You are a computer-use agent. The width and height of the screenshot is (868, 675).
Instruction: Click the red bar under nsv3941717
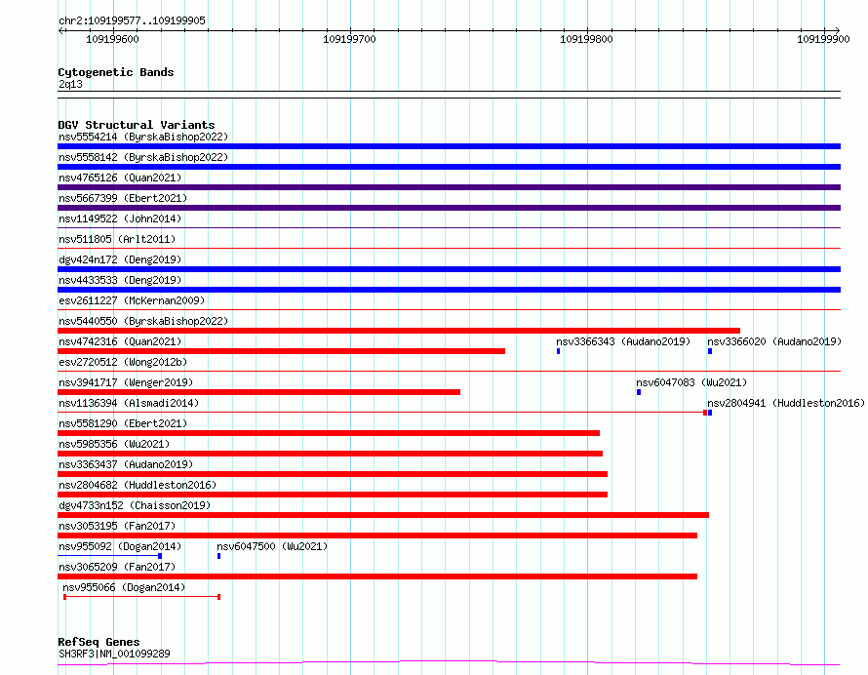[258, 392]
